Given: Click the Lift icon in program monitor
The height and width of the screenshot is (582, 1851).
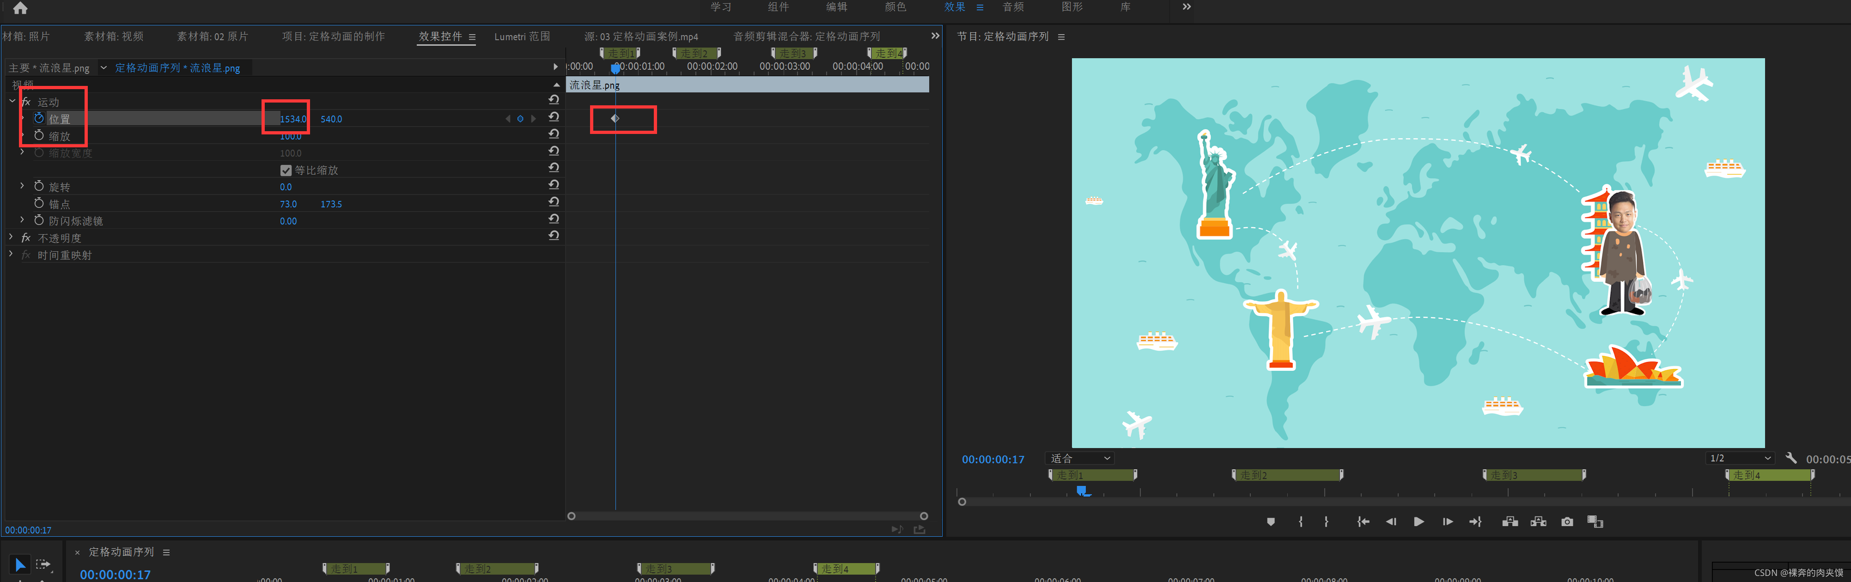Looking at the screenshot, I should [x=1510, y=521].
